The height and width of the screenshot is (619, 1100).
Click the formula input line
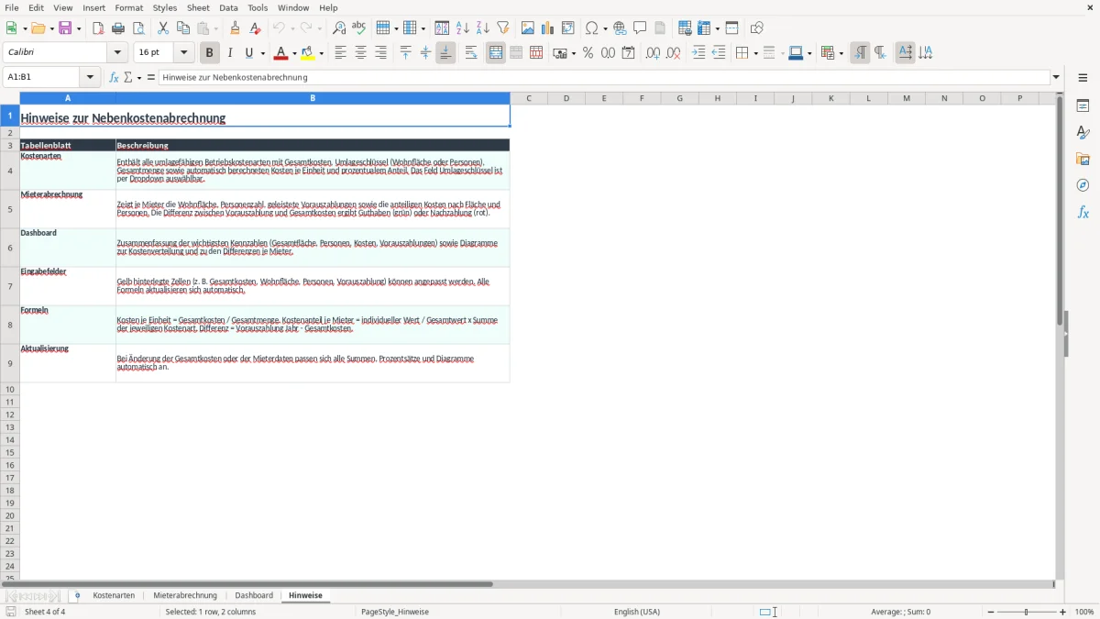tap(604, 78)
